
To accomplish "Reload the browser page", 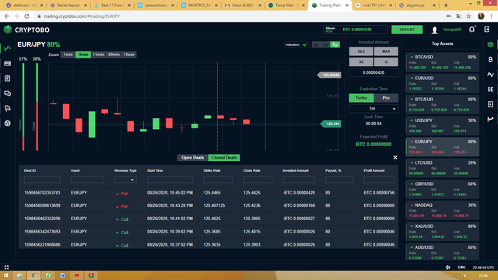I will (26, 16).
